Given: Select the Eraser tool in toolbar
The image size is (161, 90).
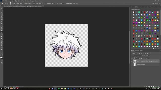Looking at the screenshot, I should tap(2, 32).
